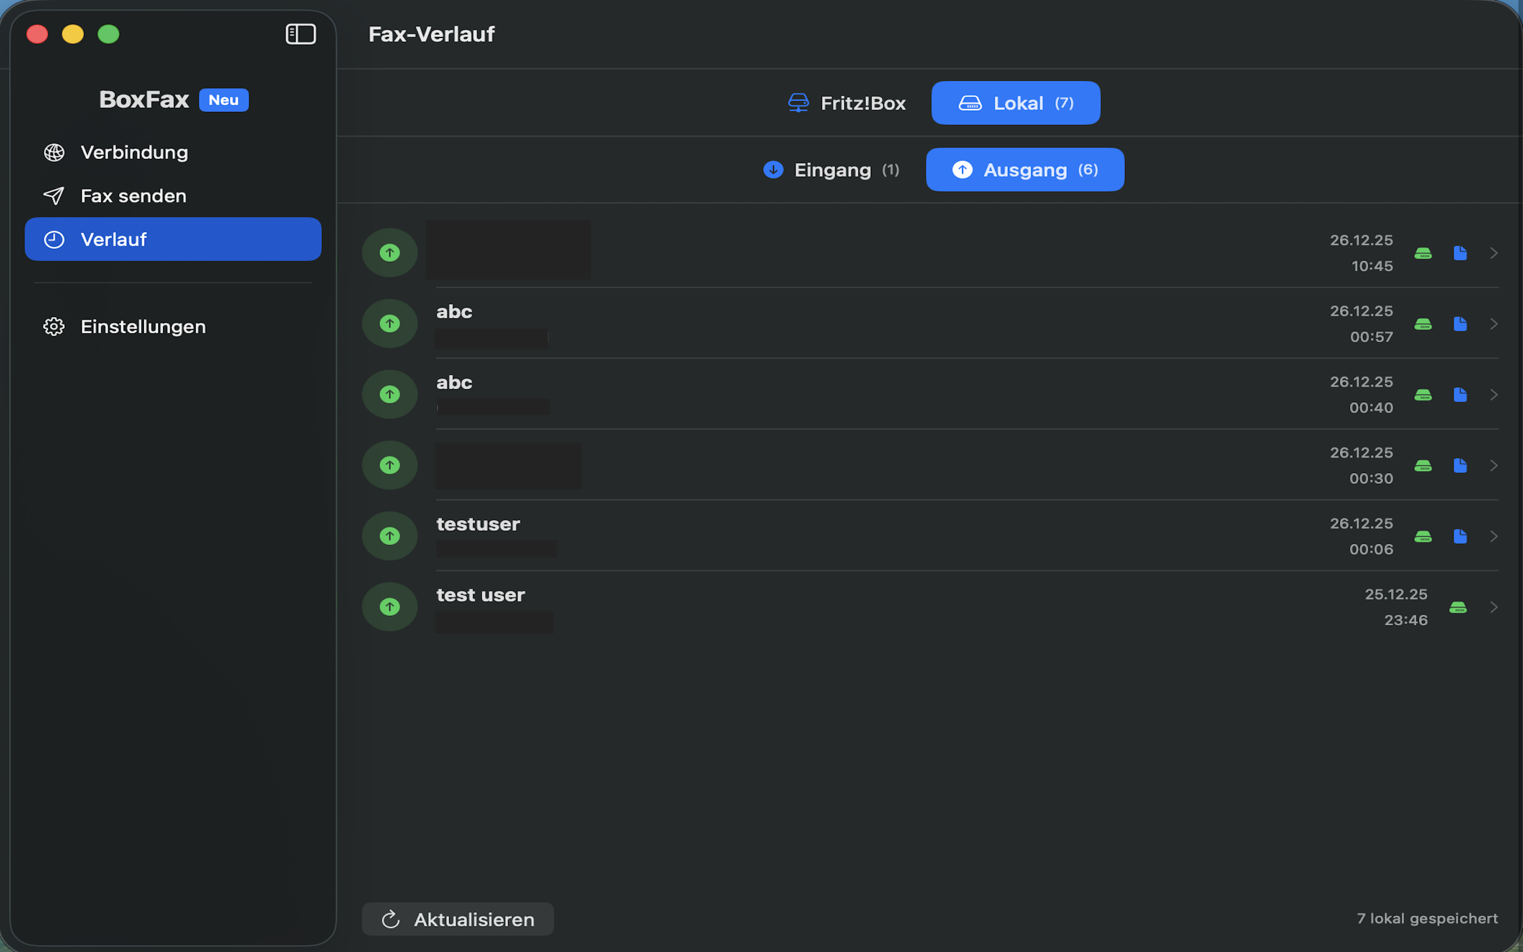Select the Lokal storage toggle
This screenshot has height=952, width=1523.
click(x=1015, y=104)
